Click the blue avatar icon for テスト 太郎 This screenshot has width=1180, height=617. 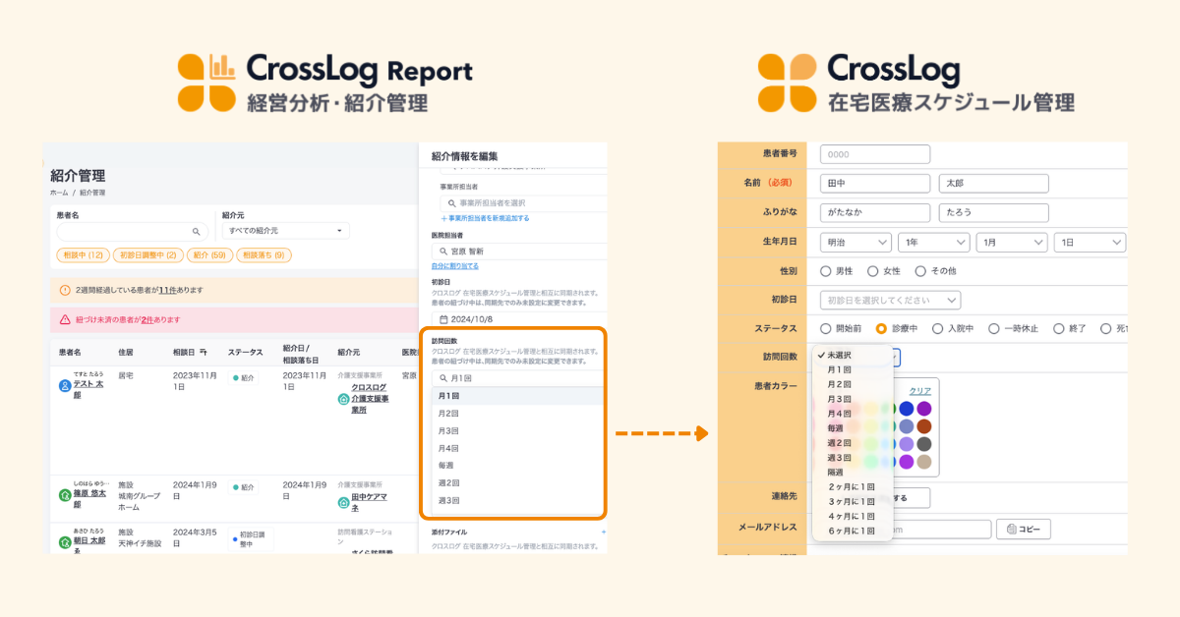click(65, 386)
